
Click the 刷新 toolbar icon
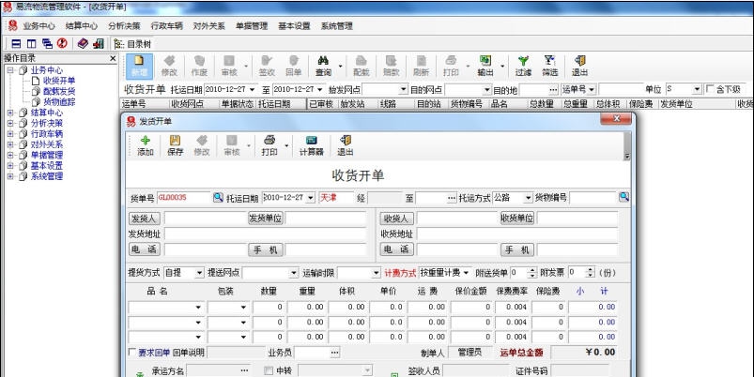click(422, 61)
